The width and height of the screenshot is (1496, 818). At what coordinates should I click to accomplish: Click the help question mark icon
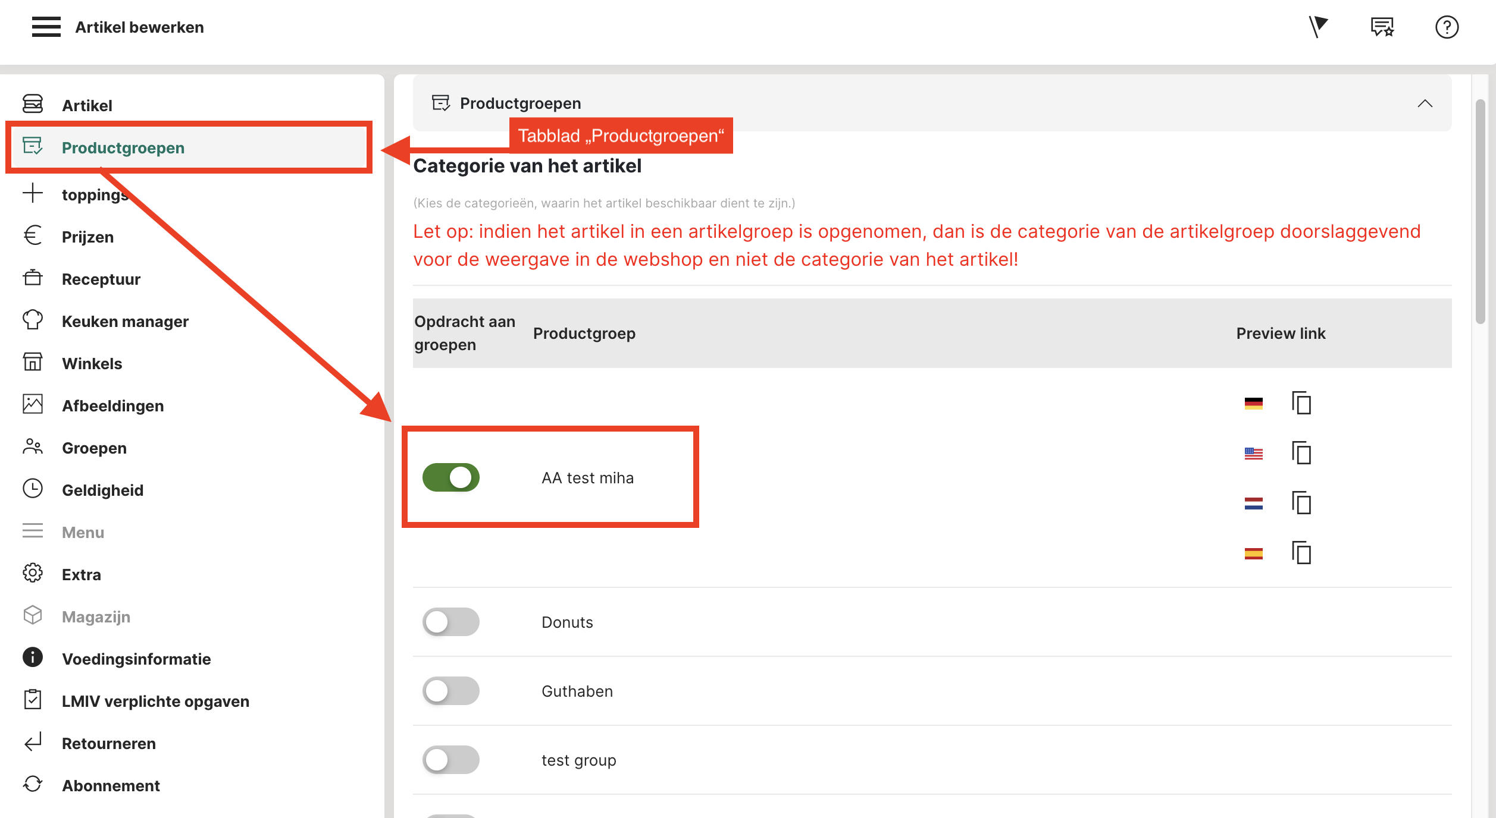[1446, 27]
